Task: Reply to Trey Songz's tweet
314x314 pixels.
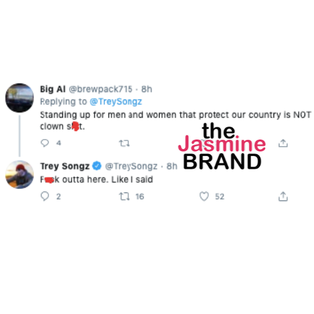Action: click(45, 196)
